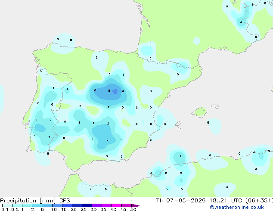Image resolution: width=273 pixels, height=211 pixels.
Task: Choose the 25–30 mm dark blue legend box
Action: 87,205
